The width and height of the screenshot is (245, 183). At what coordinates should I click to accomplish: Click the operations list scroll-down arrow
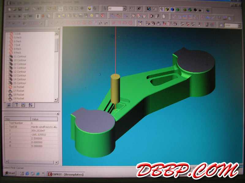pos(56,100)
